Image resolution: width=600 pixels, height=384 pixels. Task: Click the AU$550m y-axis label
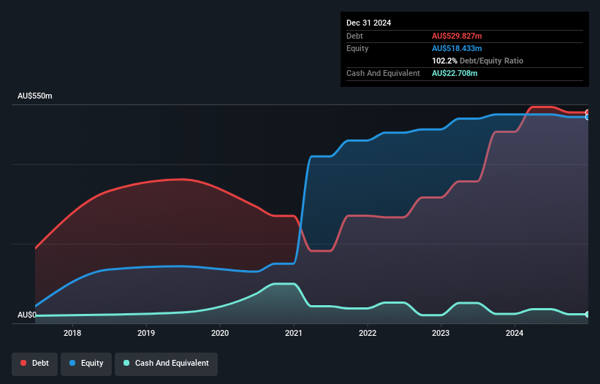(x=35, y=96)
